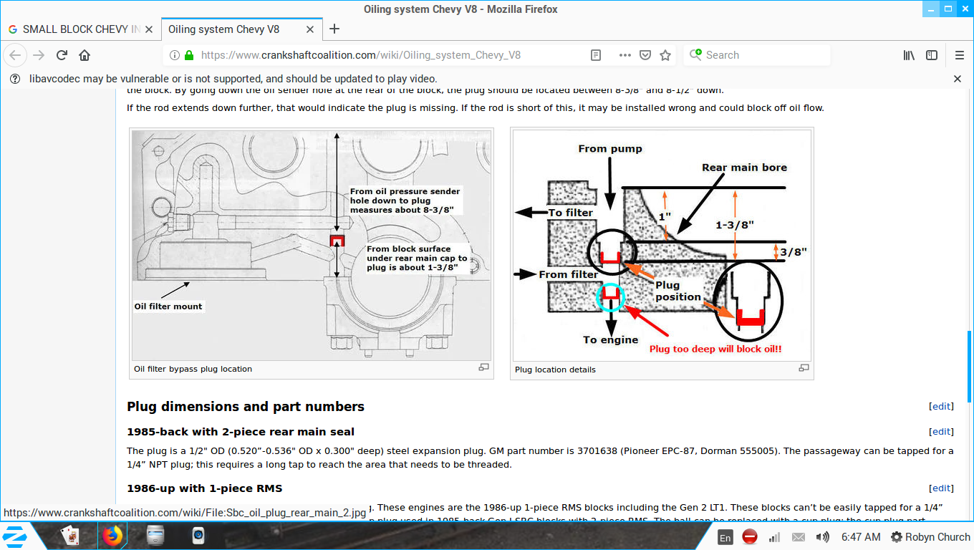Open the Firefox hamburger menu
This screenshot has width=974, height=550.
click(960, 55)
